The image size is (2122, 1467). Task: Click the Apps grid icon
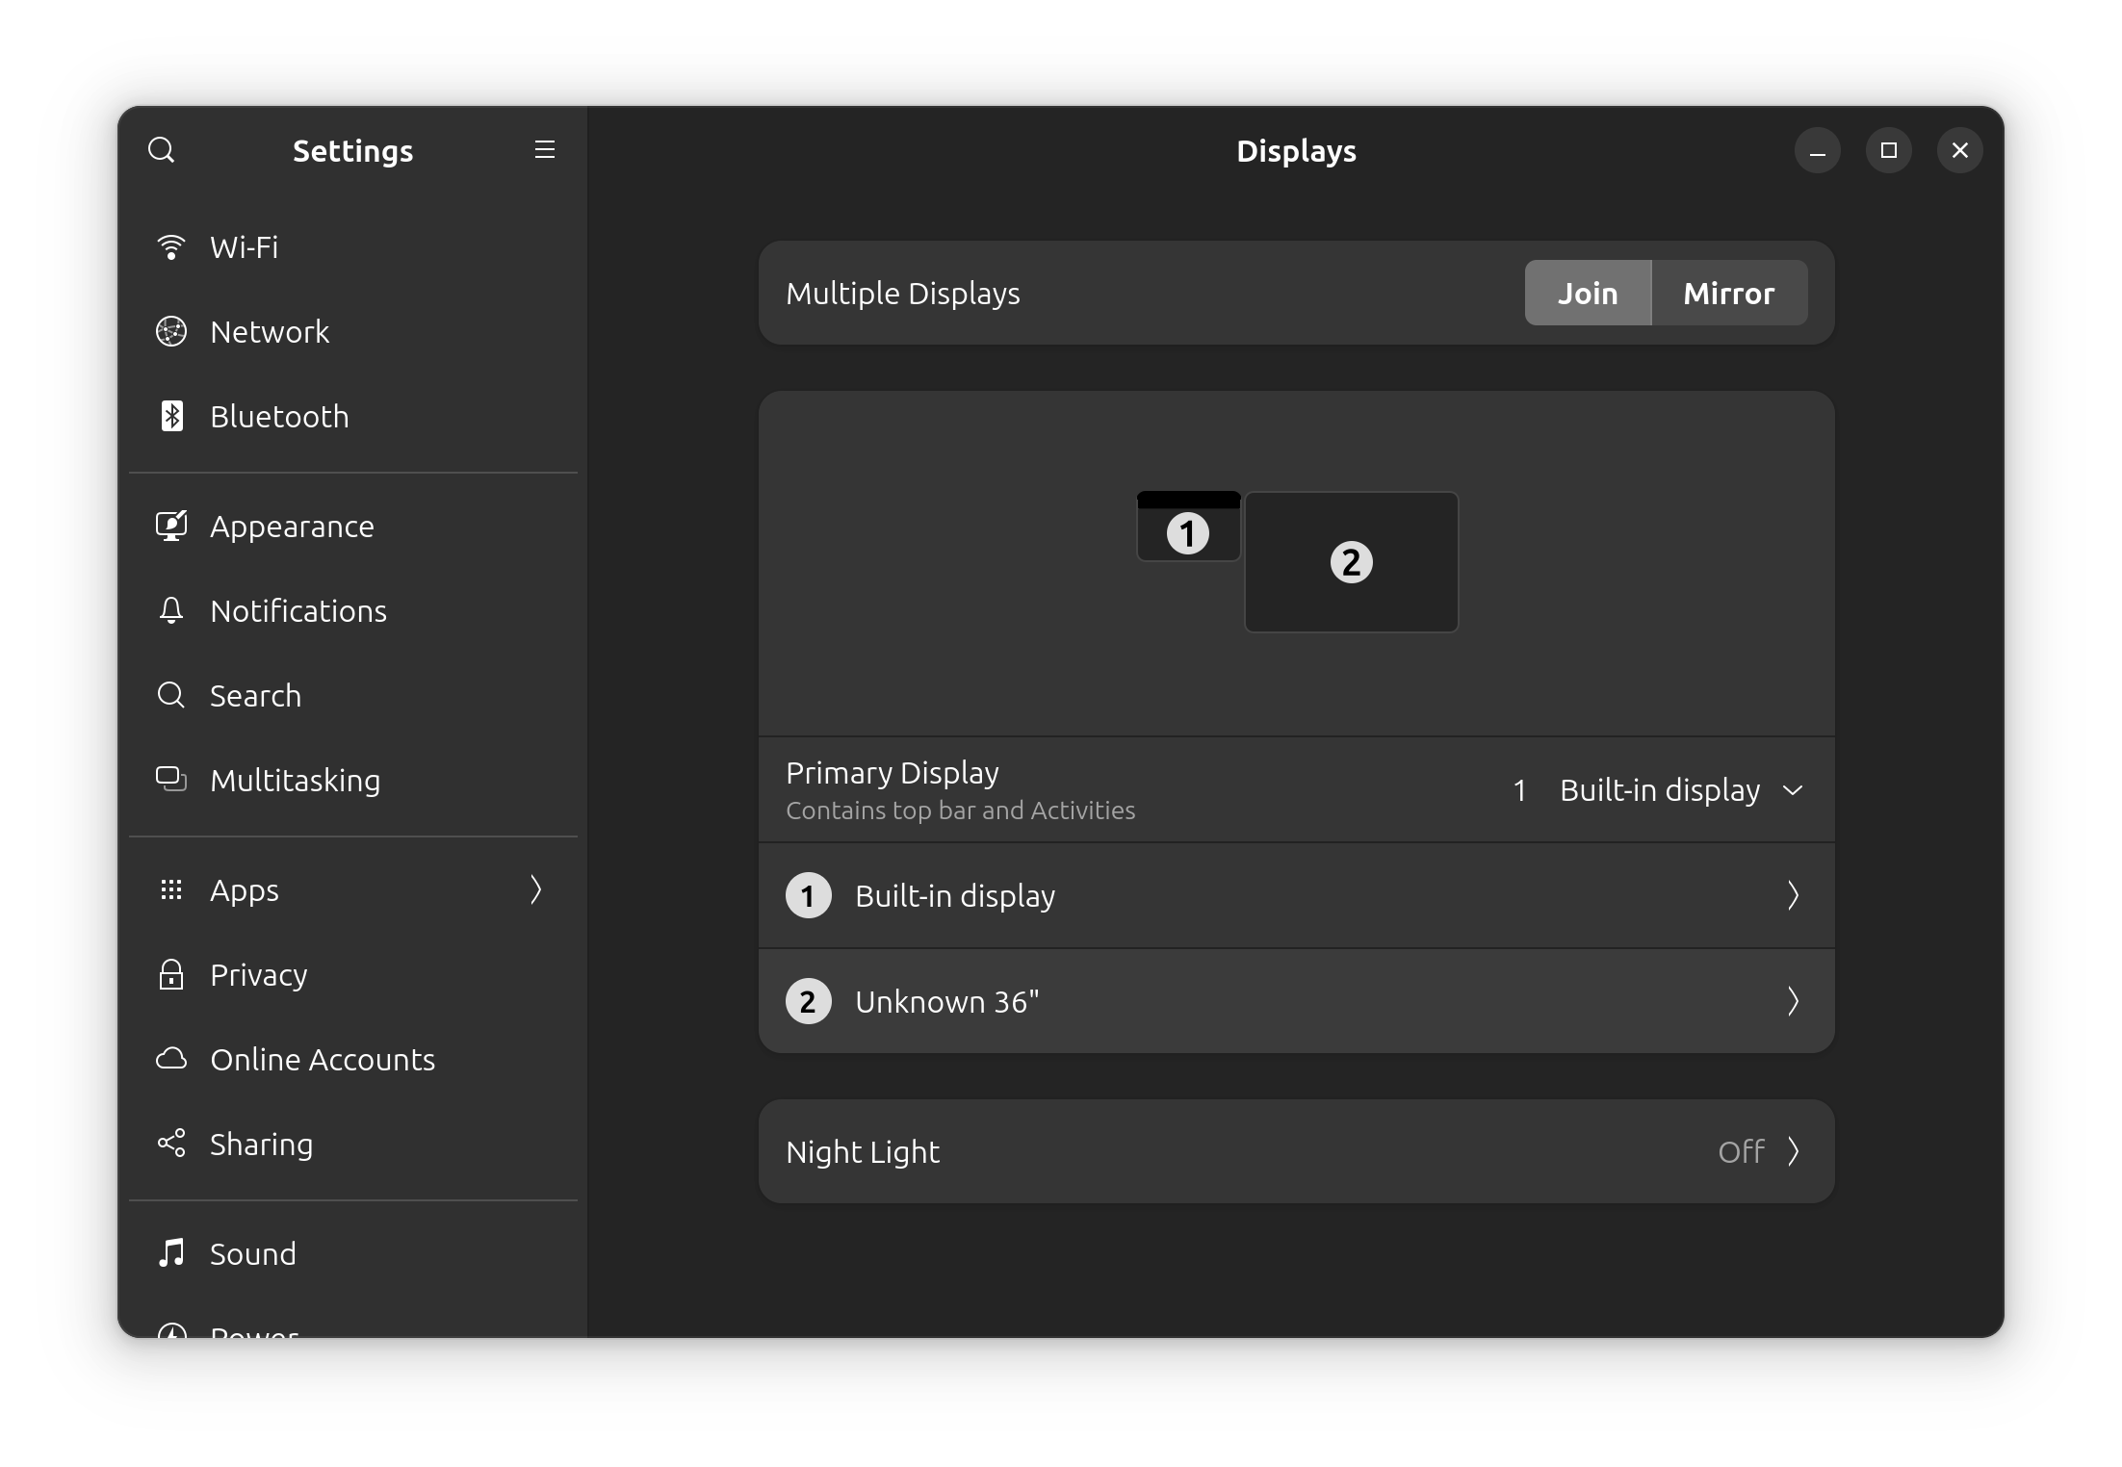coord(171,889)
